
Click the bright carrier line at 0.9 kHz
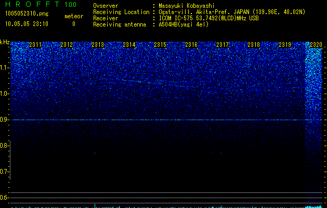point(166,120)
